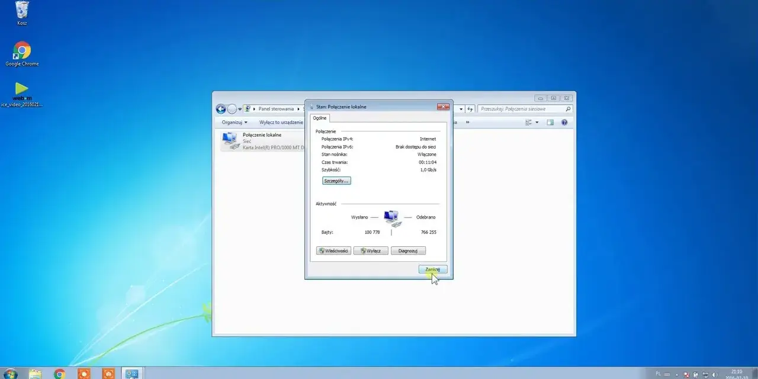Click Wyłącz to urządzenie sieciowe toolbar command

[x=281, y=123]
